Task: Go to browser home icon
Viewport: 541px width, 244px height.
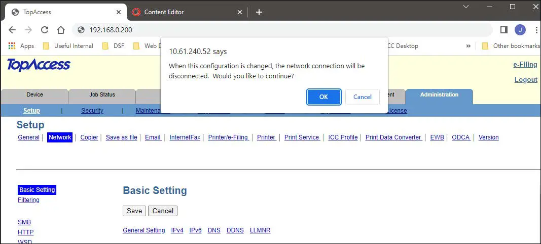Action: [x=61, y=30]
